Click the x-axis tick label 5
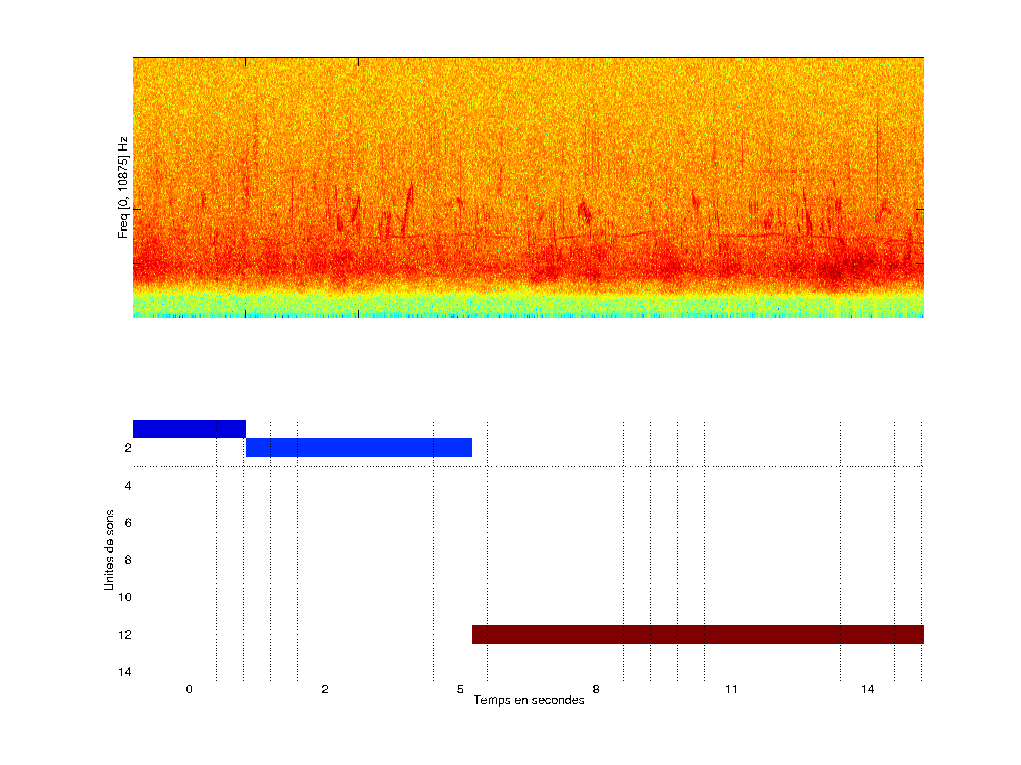 tap(460, 689)
